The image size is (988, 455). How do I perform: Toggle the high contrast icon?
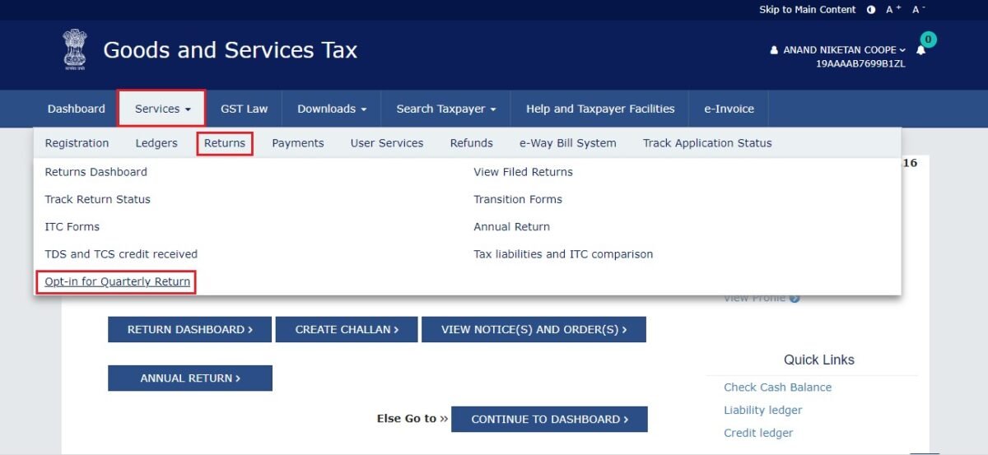[872, 10]
